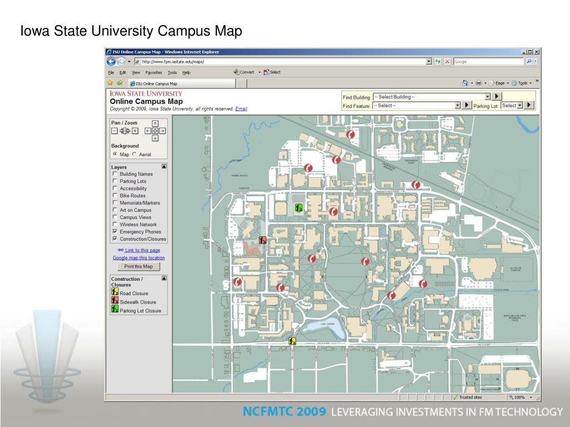
Task: Select the Aerial background radio button
Action: point(135,154)
